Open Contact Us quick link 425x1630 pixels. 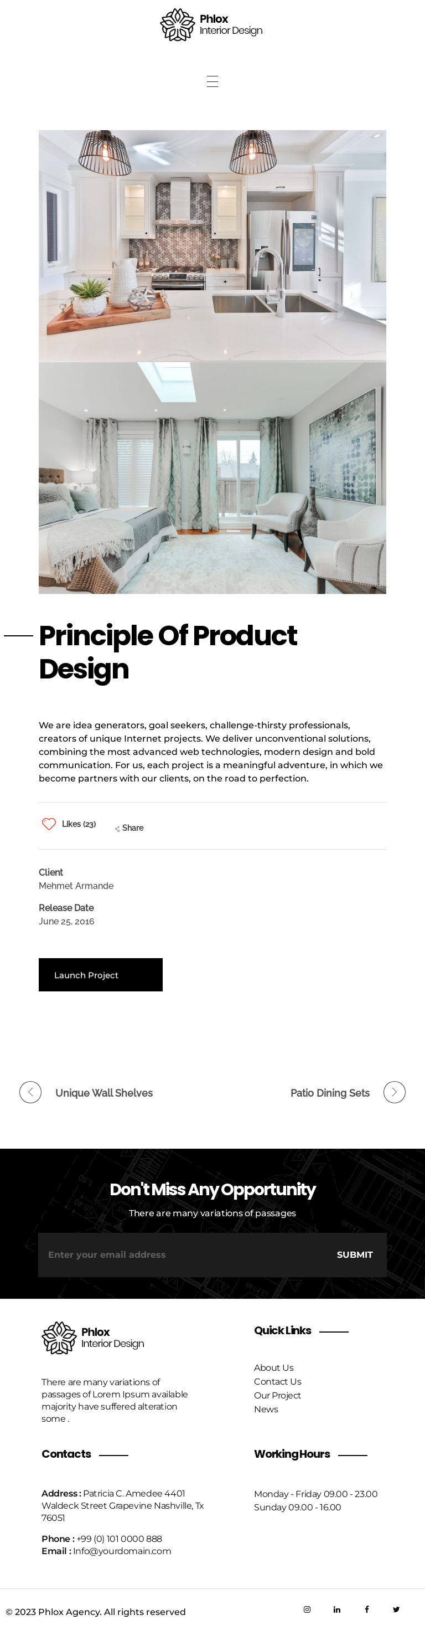(x=278, y=1381)
